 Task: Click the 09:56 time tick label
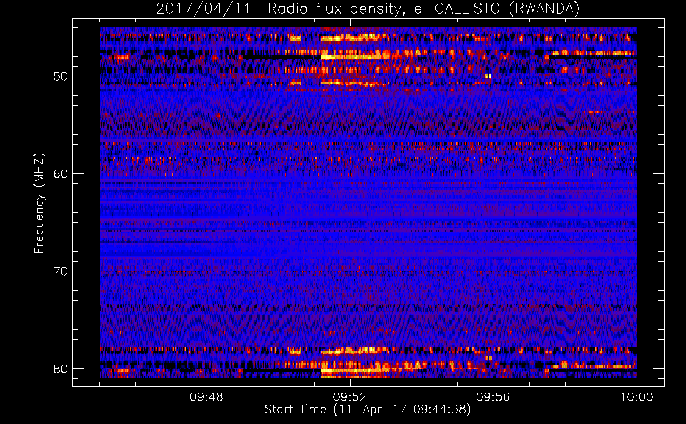pos(493,397)
